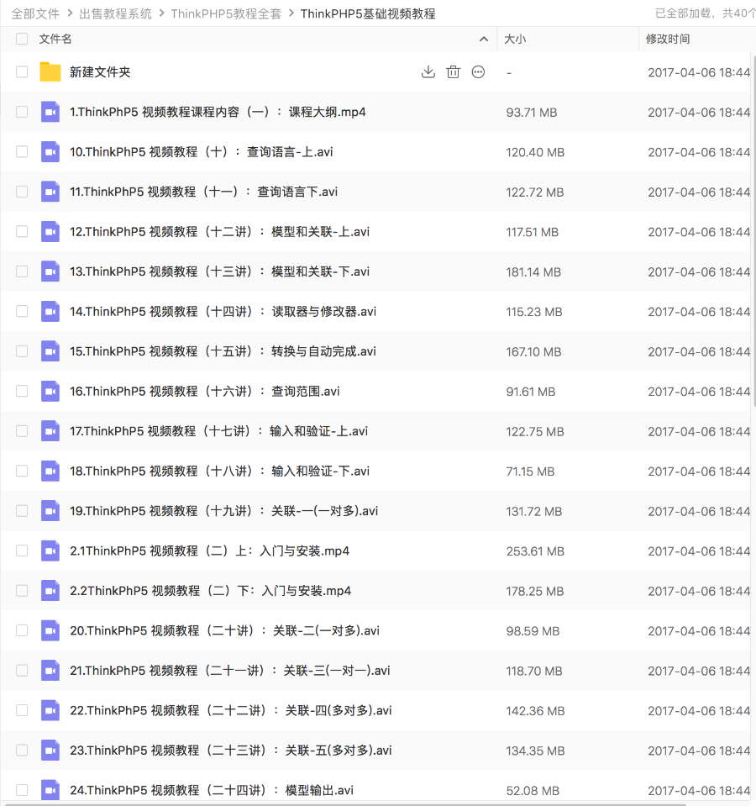This screenshot has width=756, height=806.
Task: Select checkbox of 13.ThinkPhP5 模型和关联-下.avi
Action: 22,271
